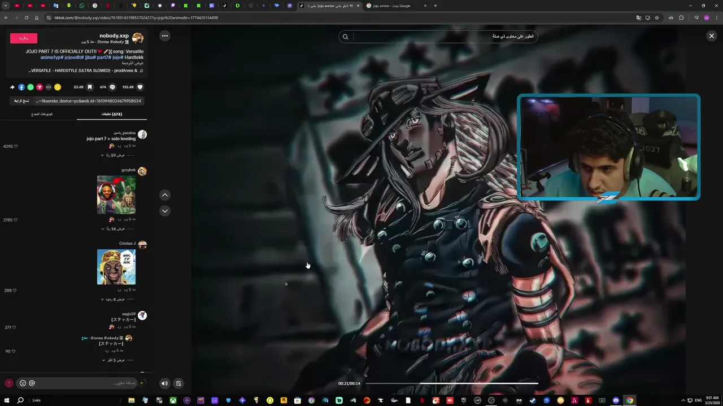This screenshot has height=406, width=723.
Task: Click the red send-to-friends share icon
Action: pos(40,87)
